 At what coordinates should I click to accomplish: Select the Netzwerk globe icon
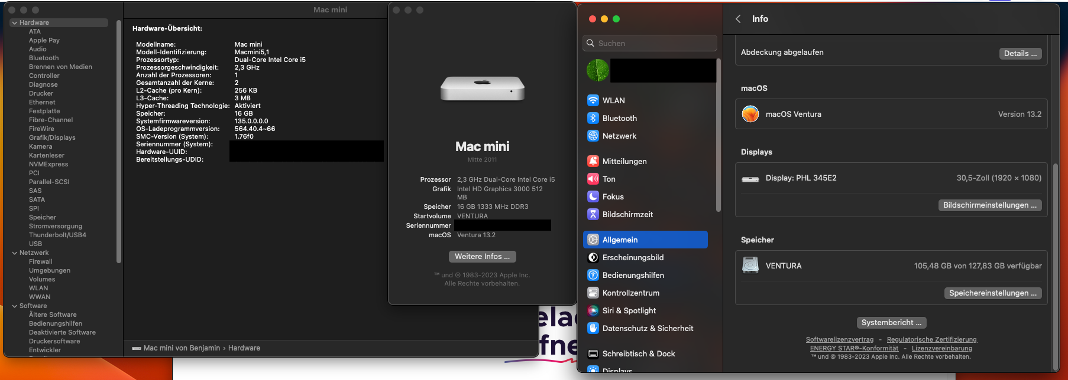(x=593, y=136)
